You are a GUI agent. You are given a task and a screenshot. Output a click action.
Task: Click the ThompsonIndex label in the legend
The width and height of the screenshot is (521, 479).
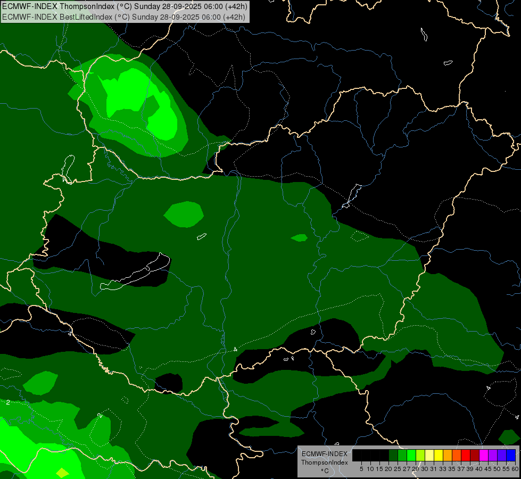pyautogui.click(x=325, y=463)
